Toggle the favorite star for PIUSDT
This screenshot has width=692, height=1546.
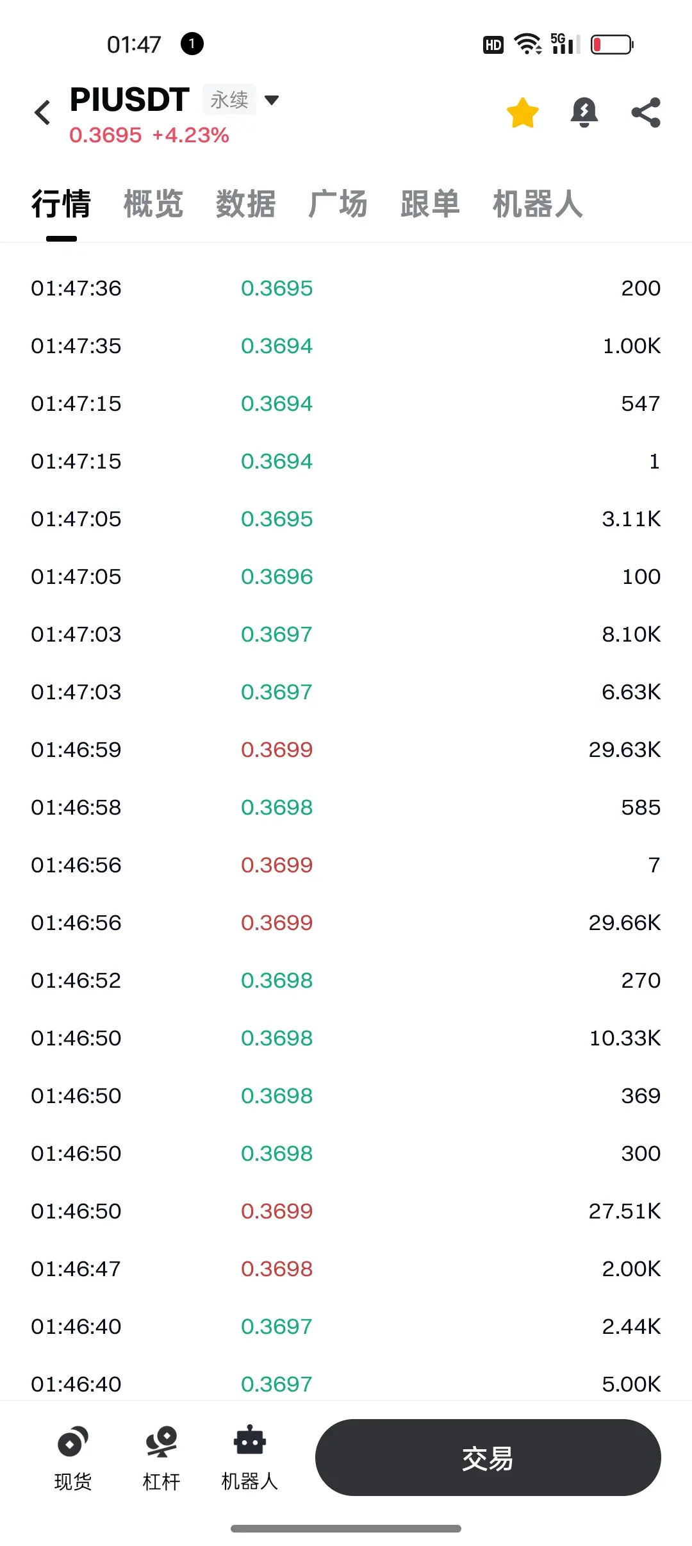tap(522, 113)
